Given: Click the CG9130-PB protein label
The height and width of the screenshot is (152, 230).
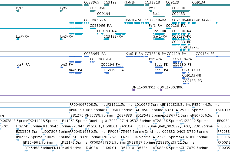Looking at the screenshot, I should [182, 65].
